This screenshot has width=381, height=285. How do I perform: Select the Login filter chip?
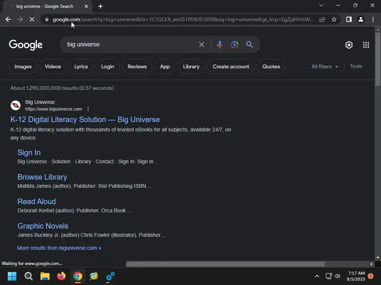[x=108, y=66]
